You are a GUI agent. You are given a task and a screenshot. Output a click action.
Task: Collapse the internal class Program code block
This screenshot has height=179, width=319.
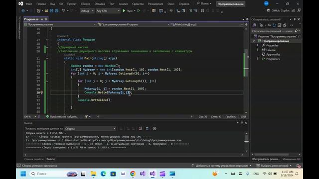47,40
